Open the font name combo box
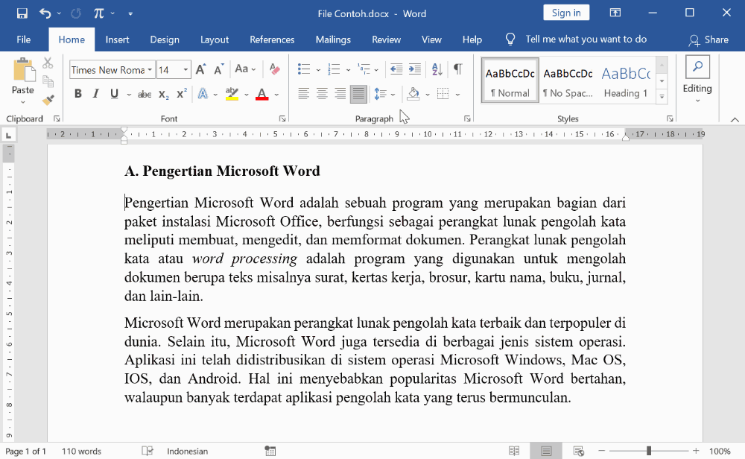Viewport: 745px width, 459px height. [112, 70]
